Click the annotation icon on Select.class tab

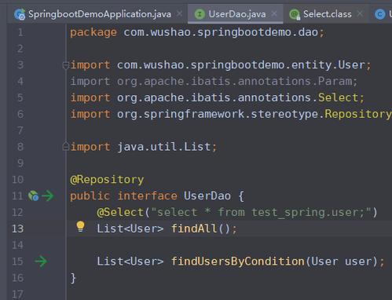pos(295,14)
